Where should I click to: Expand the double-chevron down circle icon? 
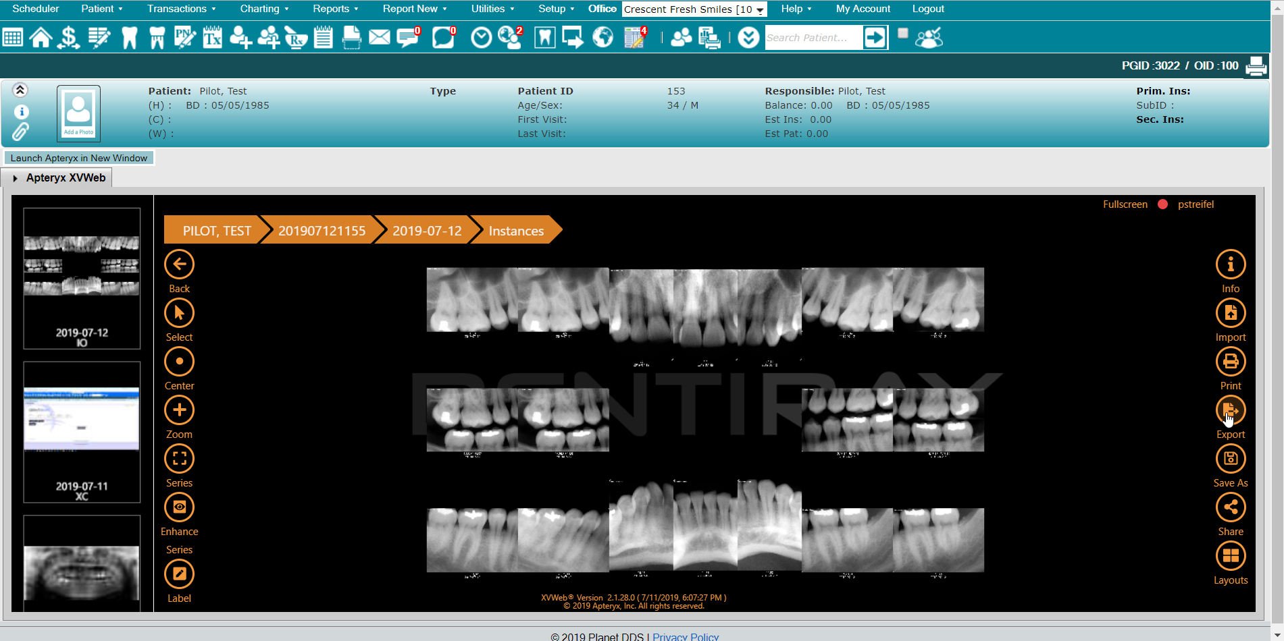pyautogui.click(x=748, y=37)
